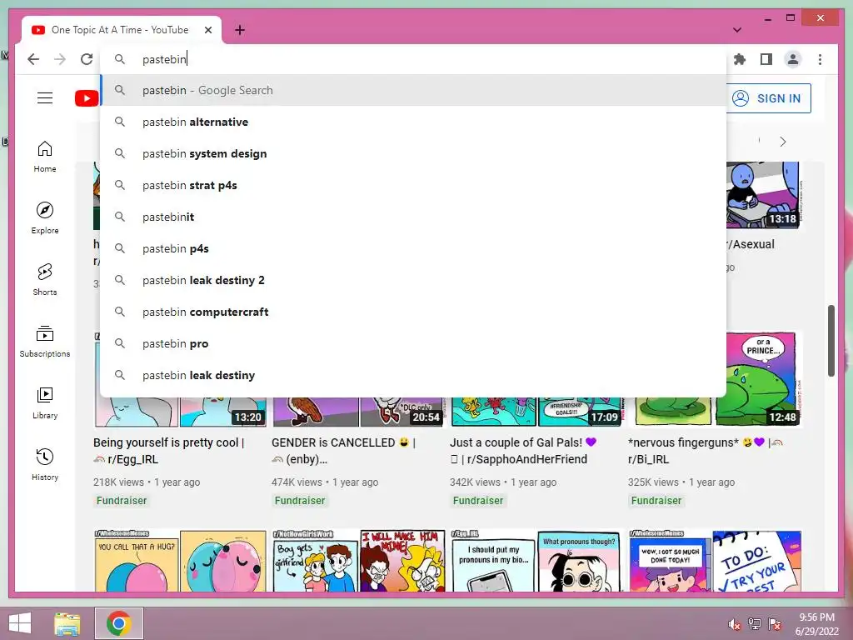
Task: Click the 13:18 video thumbnail
Action: (x=763, y=195)
